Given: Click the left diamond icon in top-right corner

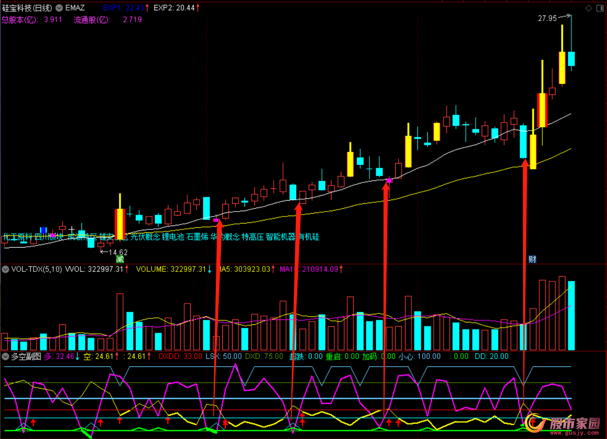Looking at the screenshot, I should 588,8.
